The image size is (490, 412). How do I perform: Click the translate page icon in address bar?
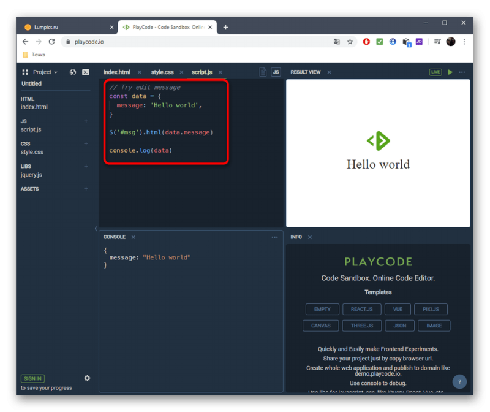pos(336,42)
